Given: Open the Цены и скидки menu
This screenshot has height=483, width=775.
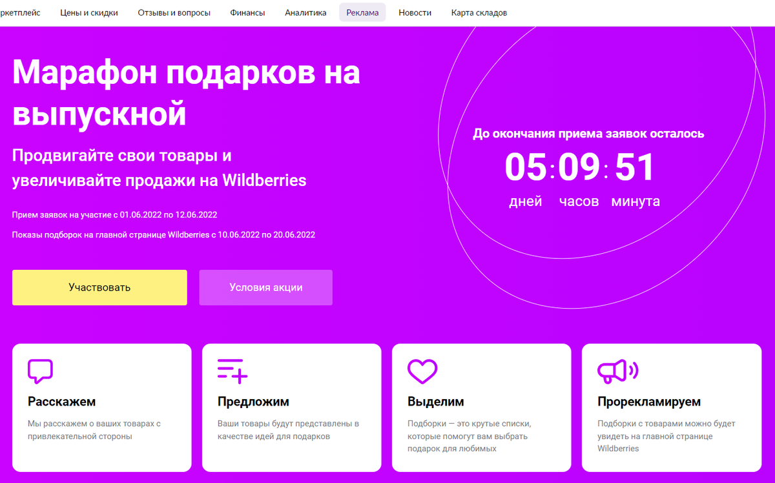Looking at the screenshot, I should pyautogui.click(x=89, y=13).
